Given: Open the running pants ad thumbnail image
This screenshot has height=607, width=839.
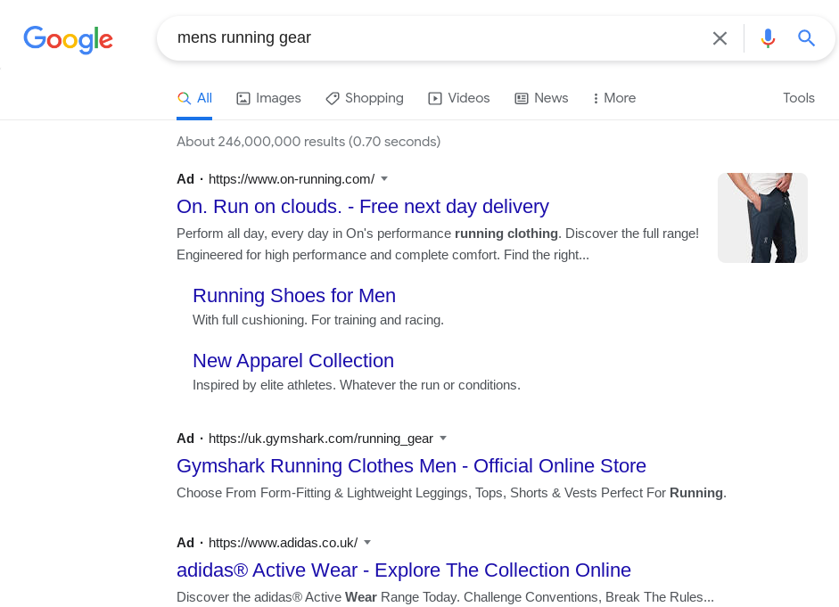Looking at the screenshot, I should coord(762,217).
